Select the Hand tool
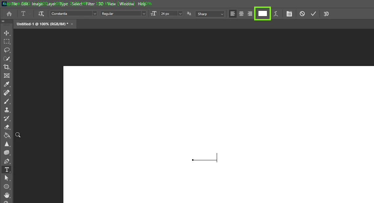374x203 pixels. coord(7,195)
